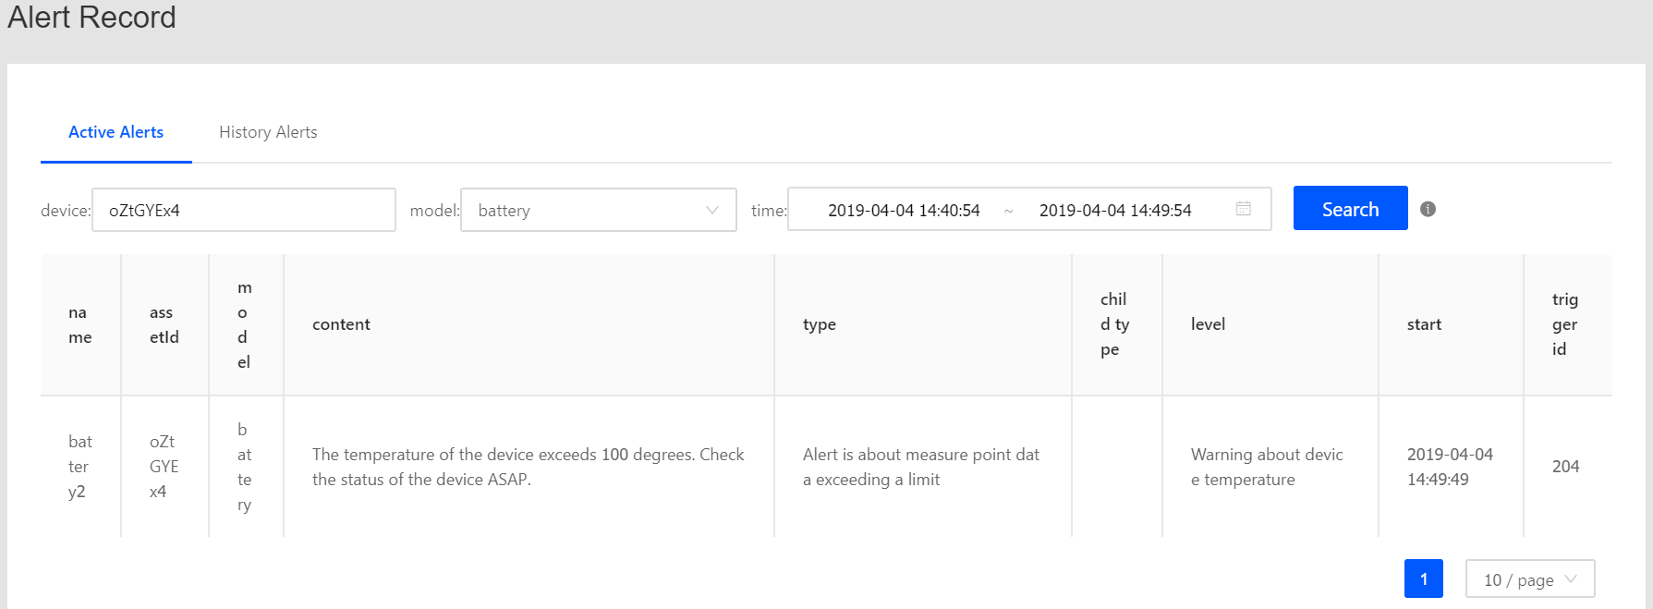The image size is (1653, 609).
Task: Open the model dropdown showing battery
Action: (598, 210)
